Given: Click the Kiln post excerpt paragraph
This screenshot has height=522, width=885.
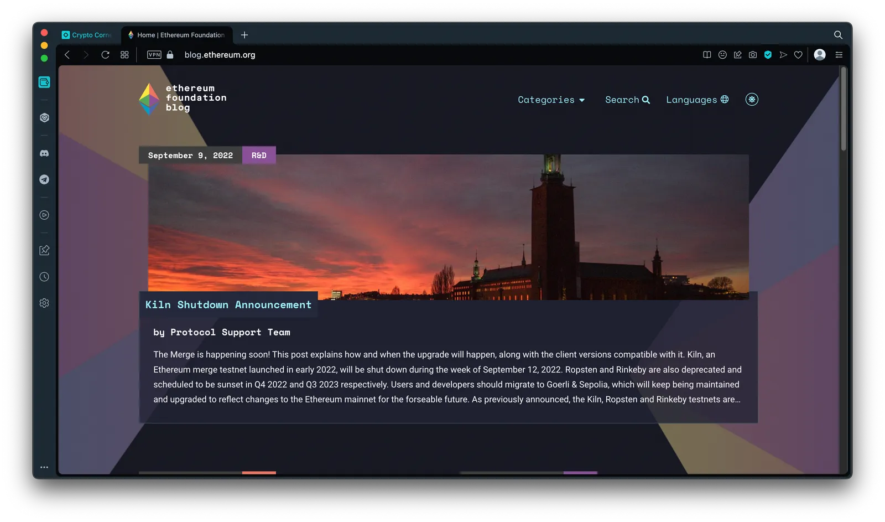Looking at the screenshot, I should [x=448, y=377].
